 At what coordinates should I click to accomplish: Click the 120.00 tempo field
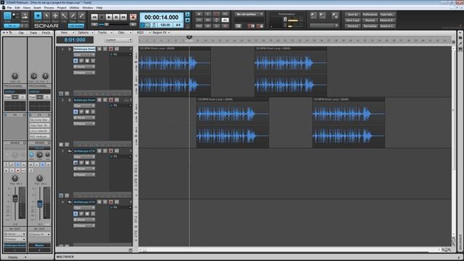[x=165, y=25]
